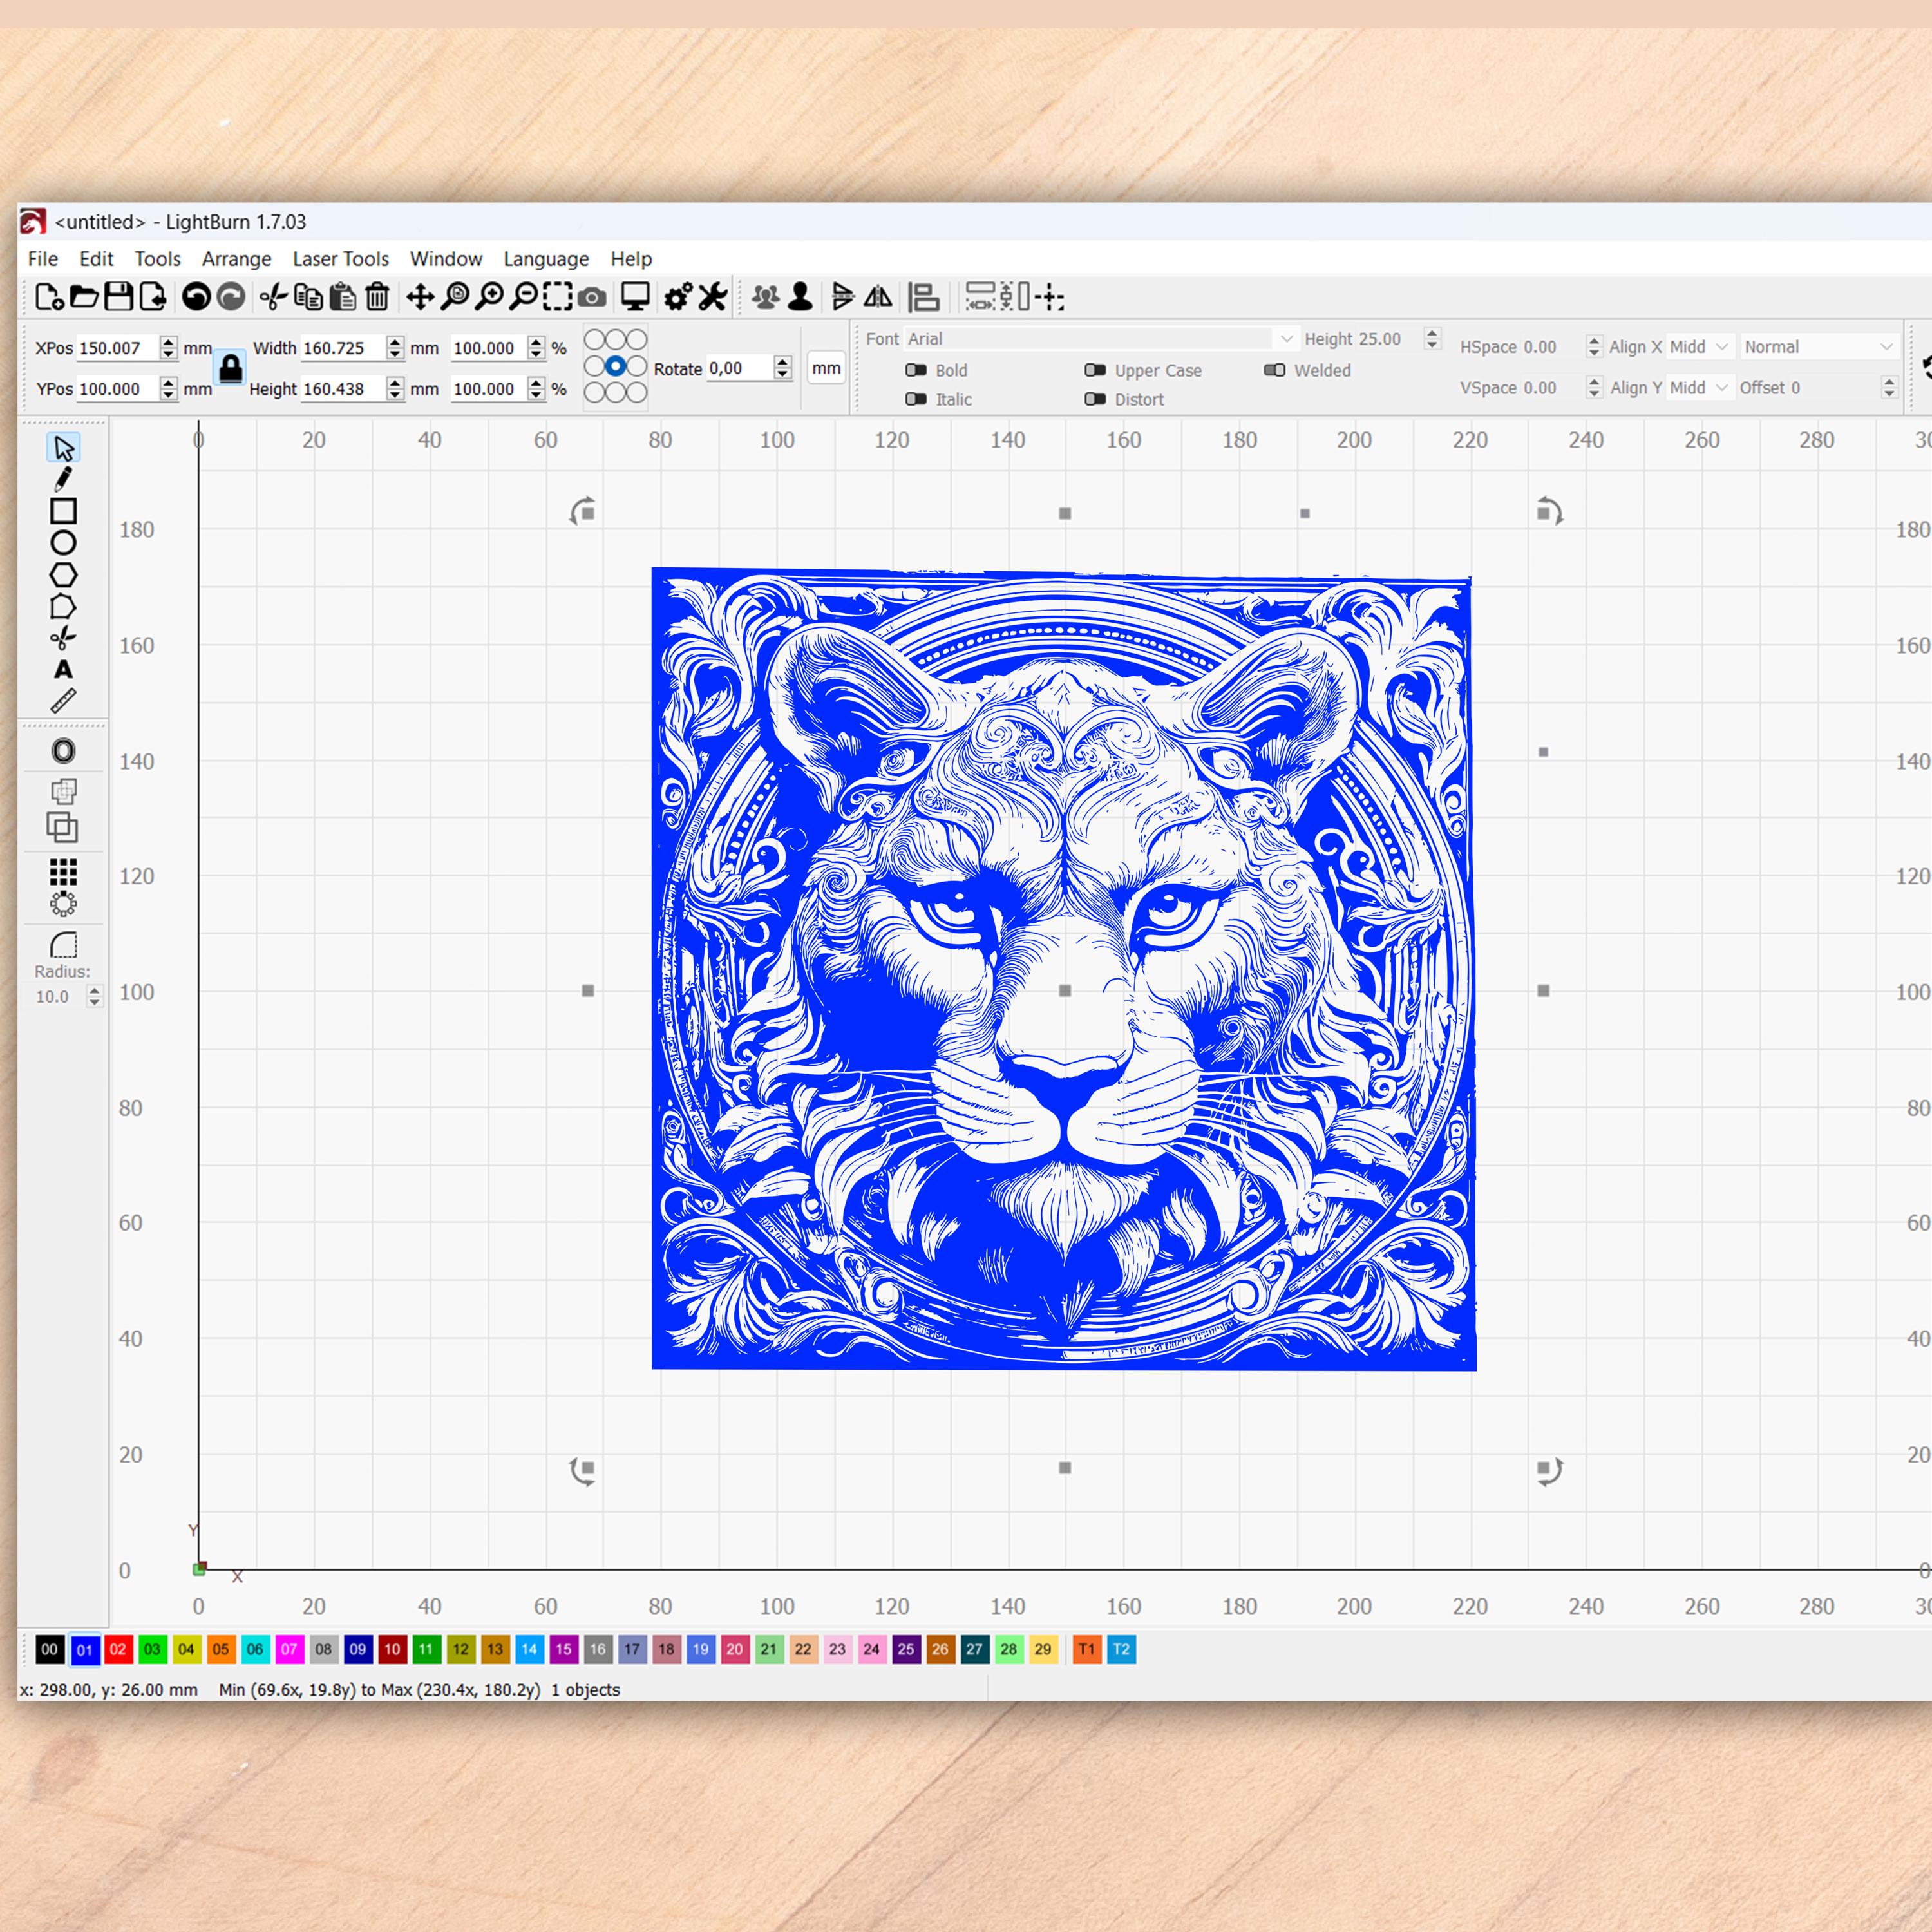
Task: Open the Normal text style dropdown
Action: [x=1819, y=347]
